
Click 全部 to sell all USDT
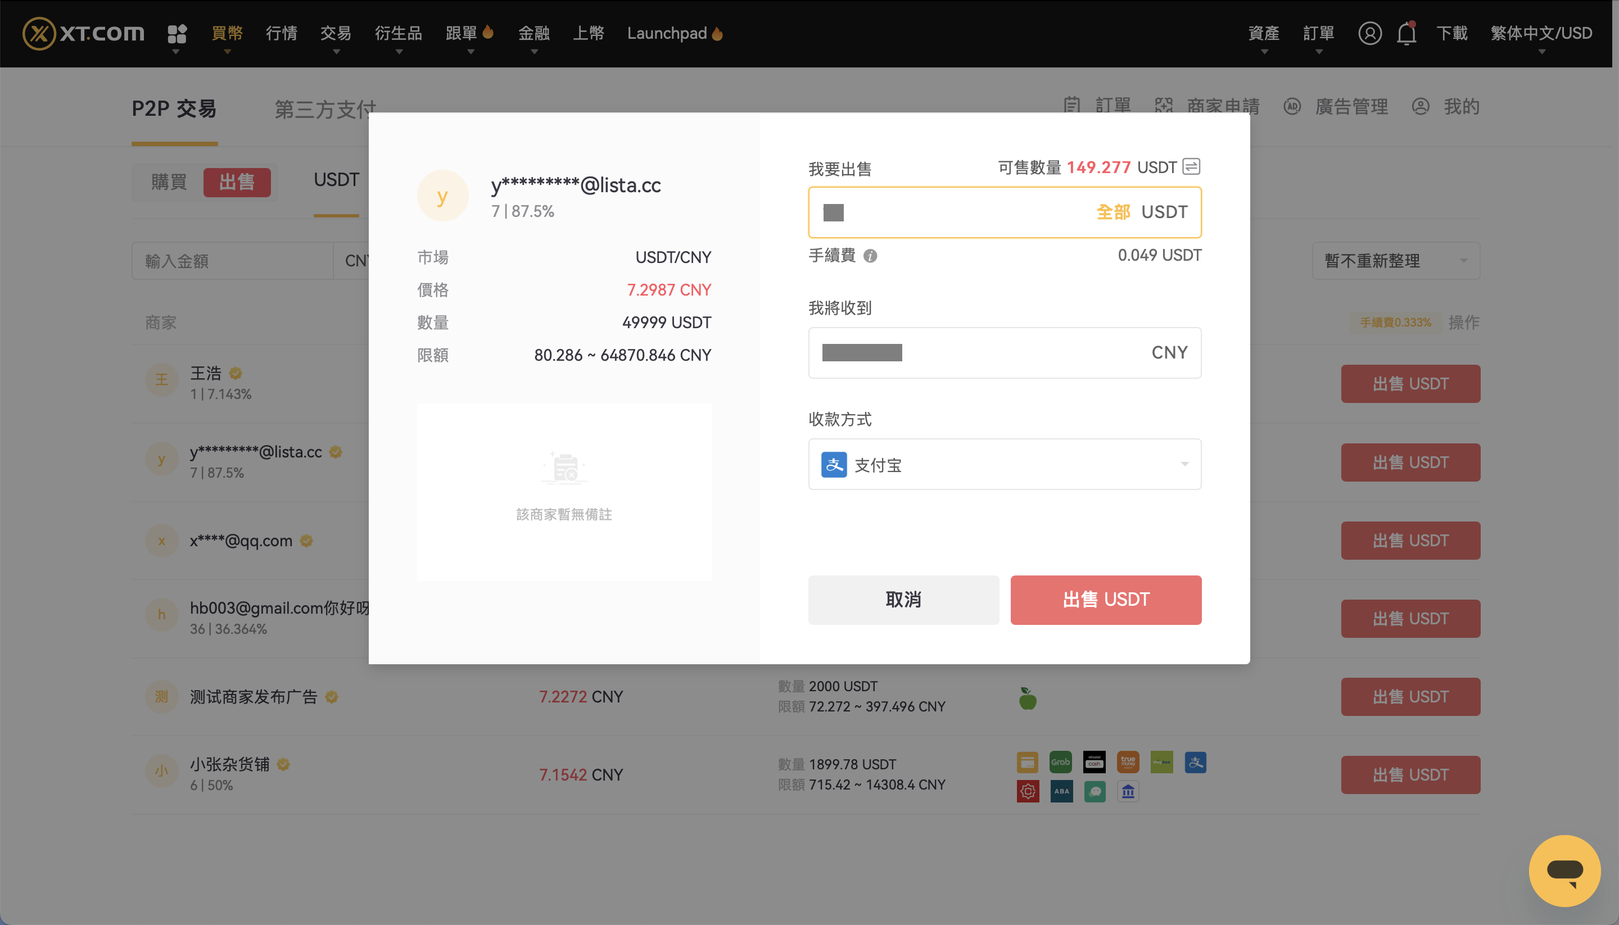1113,211
